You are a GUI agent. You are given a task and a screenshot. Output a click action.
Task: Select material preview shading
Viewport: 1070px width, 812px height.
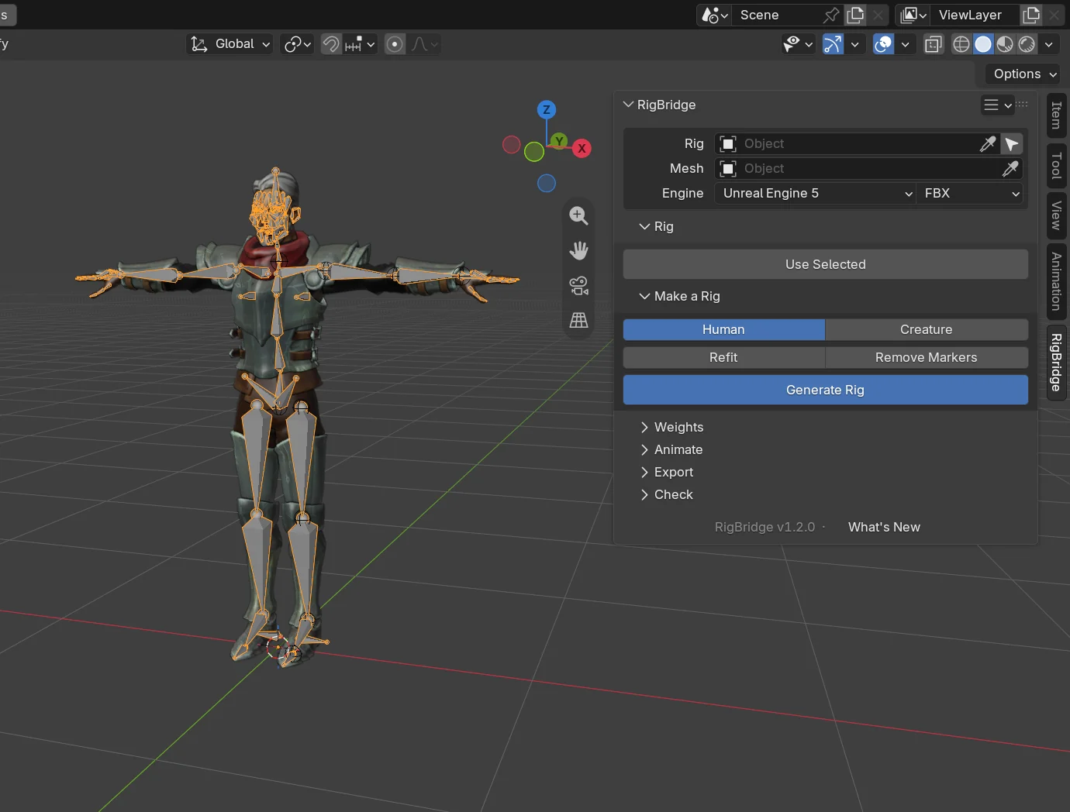1005,44
